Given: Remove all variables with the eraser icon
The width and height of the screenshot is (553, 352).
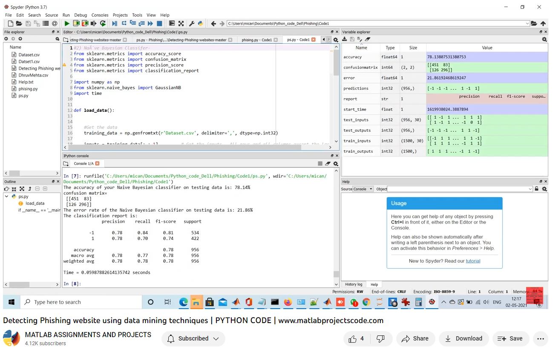Looking at the screenshot, I should tap(367, 39).
